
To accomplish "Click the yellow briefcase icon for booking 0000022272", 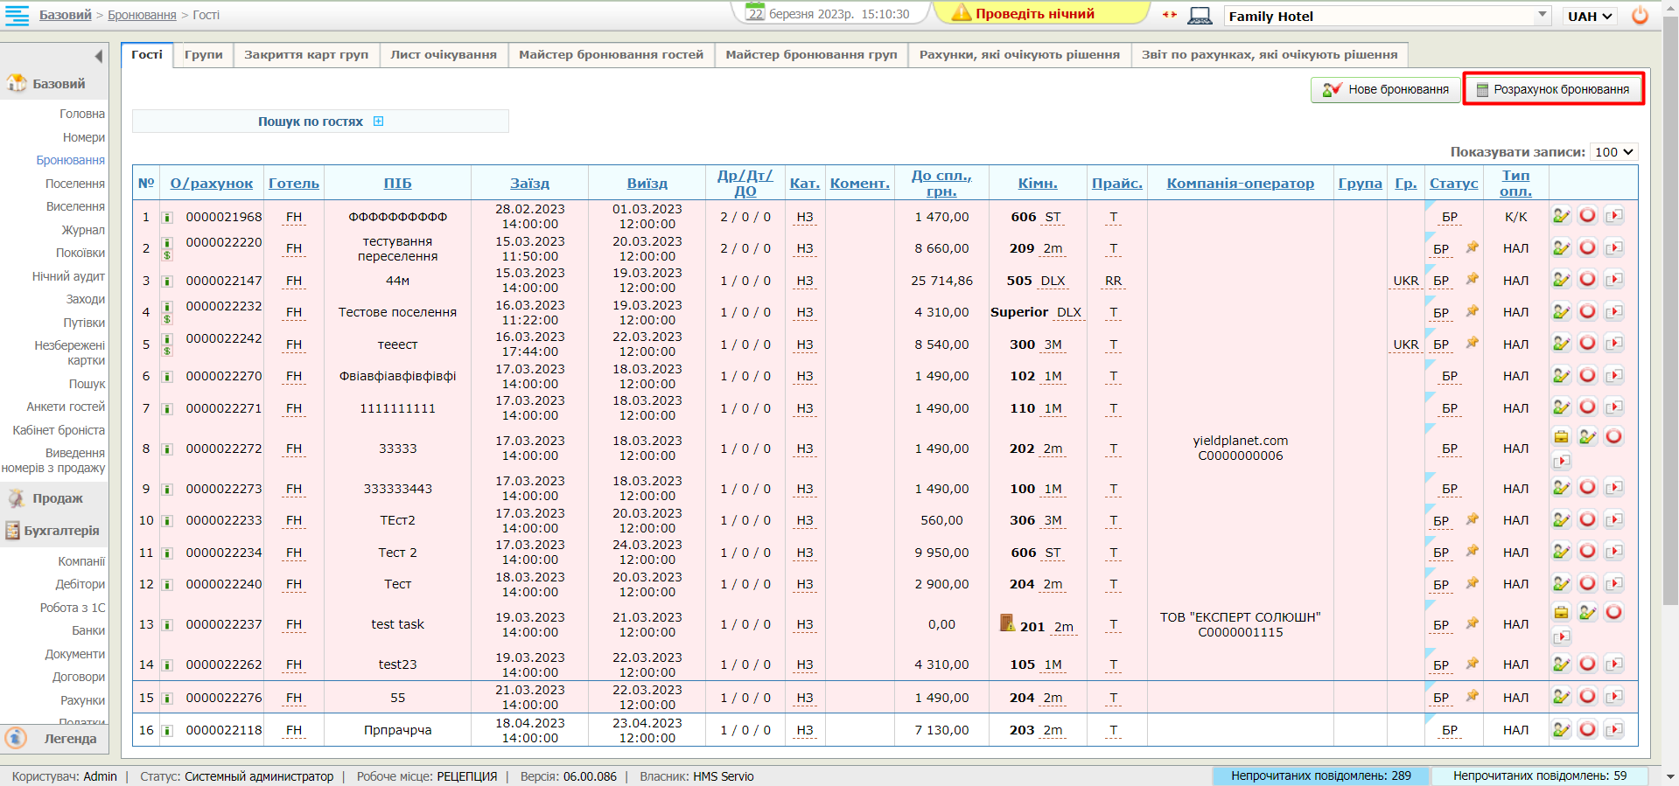I will (1561, 436).
